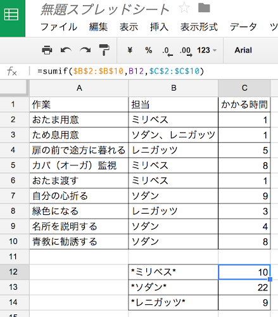This screenshot has height=317, width=278.
Task: Format as percent
Action: (x=149, y=50)
